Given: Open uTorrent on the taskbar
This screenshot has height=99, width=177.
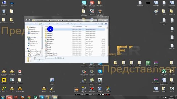Looking at the screenshot, I should point(35,97).
